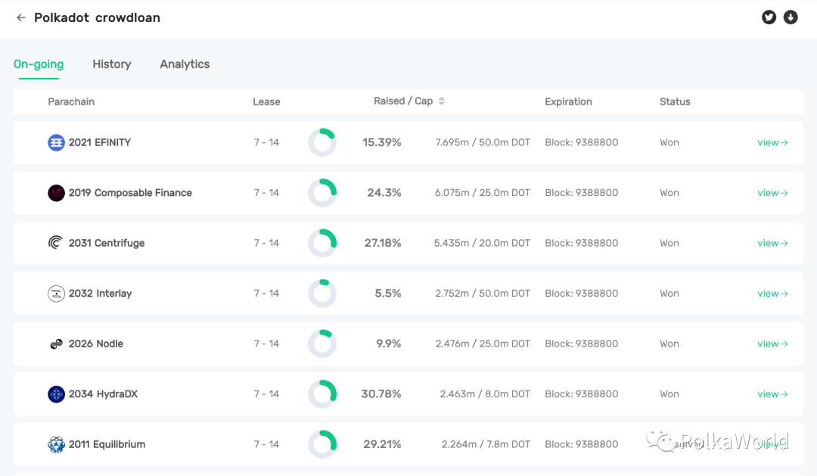Screen dimensions: 817x476
Task: Click '2.264m / 7.8m DOT' value
Action: pos(486,444)
